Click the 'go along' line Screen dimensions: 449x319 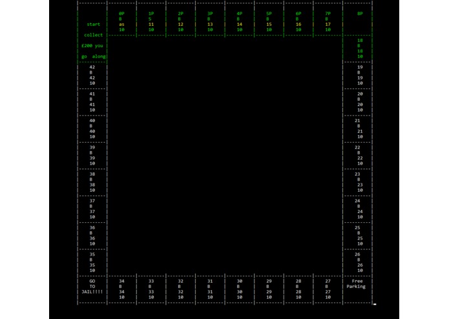pyautogui.click(x=94, y=56)
